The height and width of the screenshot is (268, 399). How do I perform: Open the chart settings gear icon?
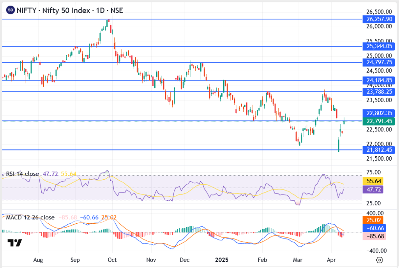point(379,260)
